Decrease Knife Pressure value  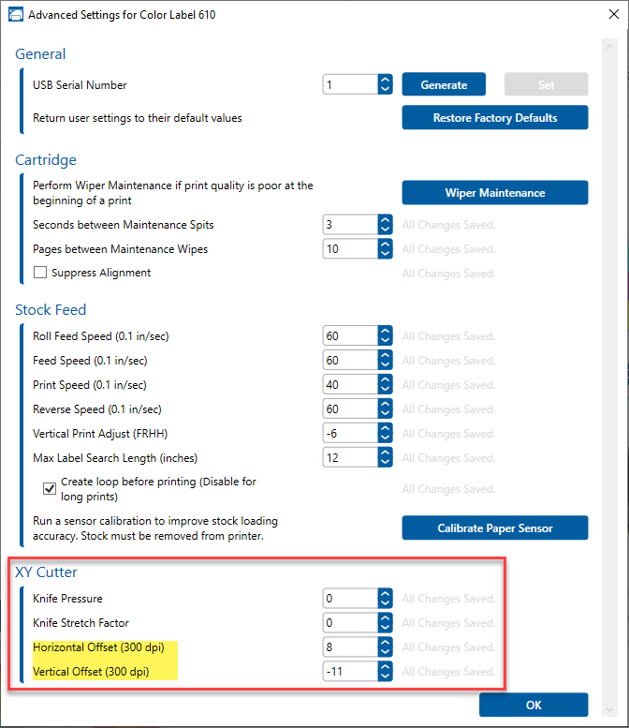tap(385, 603)
